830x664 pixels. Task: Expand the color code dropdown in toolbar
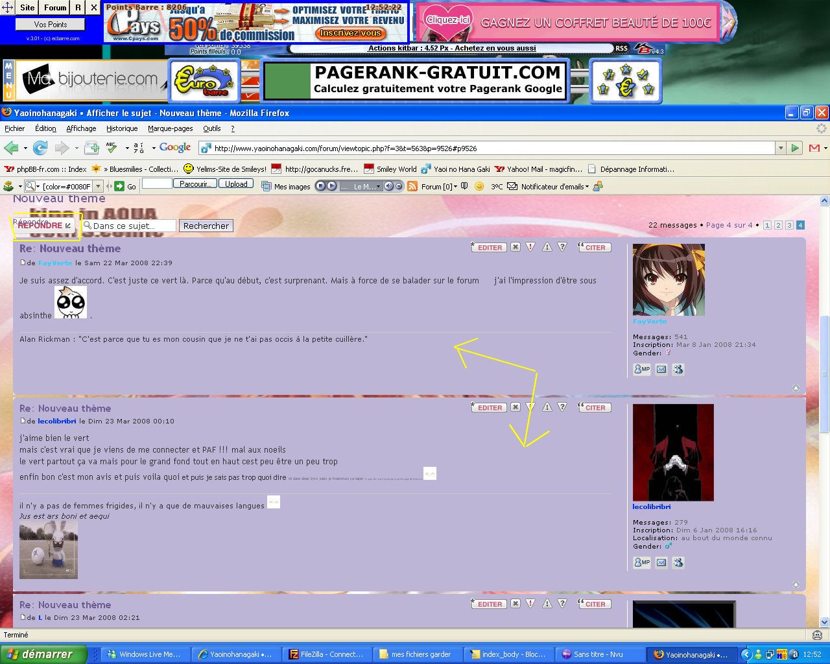pos(99,187)
